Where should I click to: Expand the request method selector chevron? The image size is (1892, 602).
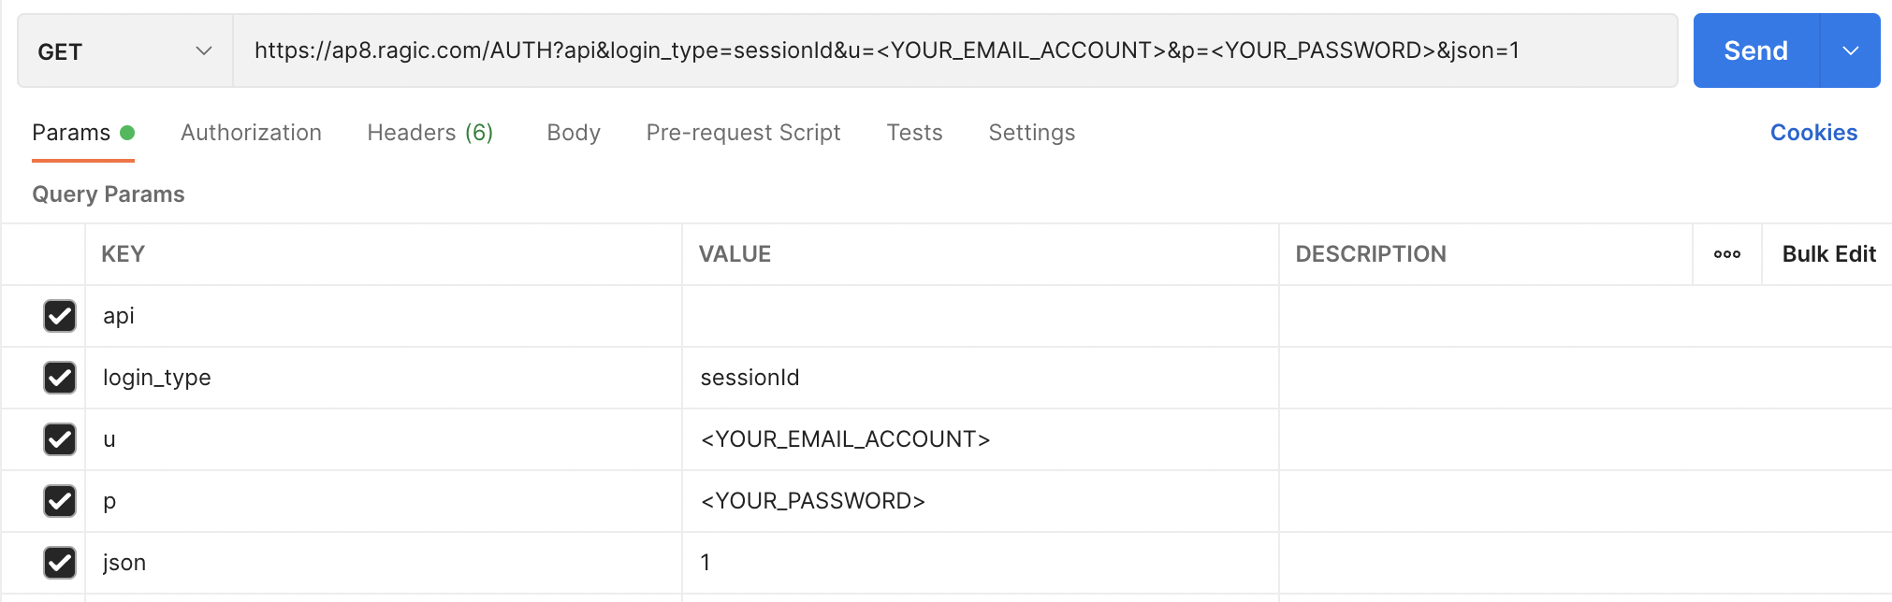[x=204, y=50]
